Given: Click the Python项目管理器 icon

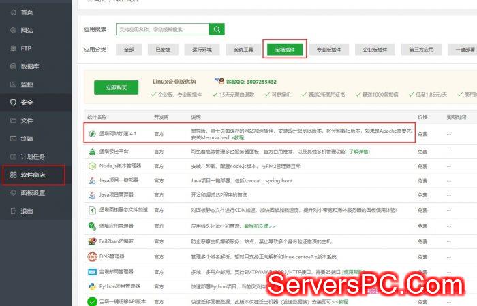Looking at the screenshot, I should 92,286.
